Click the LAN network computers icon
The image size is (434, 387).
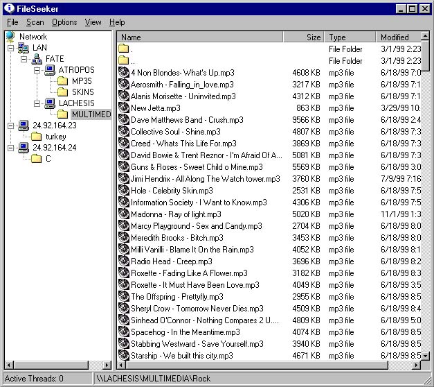coord(24,48)
